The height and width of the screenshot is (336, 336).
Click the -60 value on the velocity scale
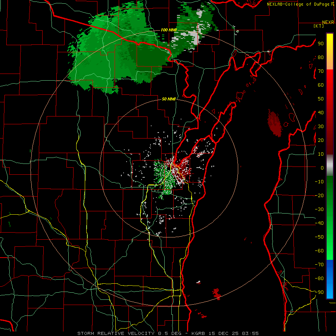tap(319, 251)
